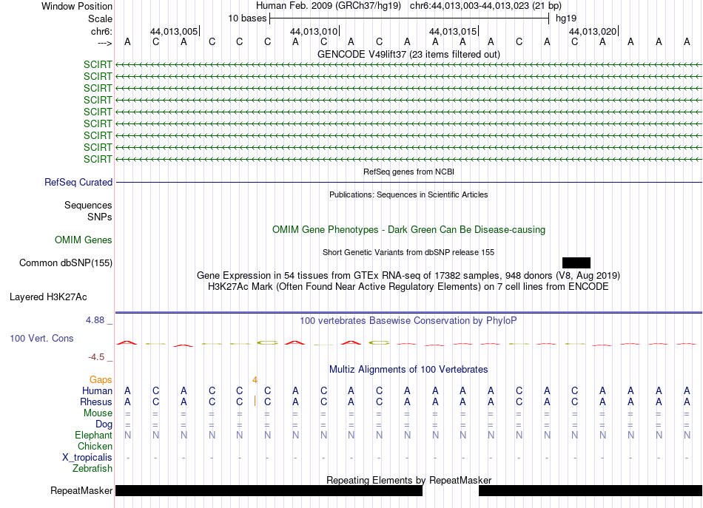This screenshot has width=703, height=508.
Task: Click the Elephant species label
Action: 93,435
